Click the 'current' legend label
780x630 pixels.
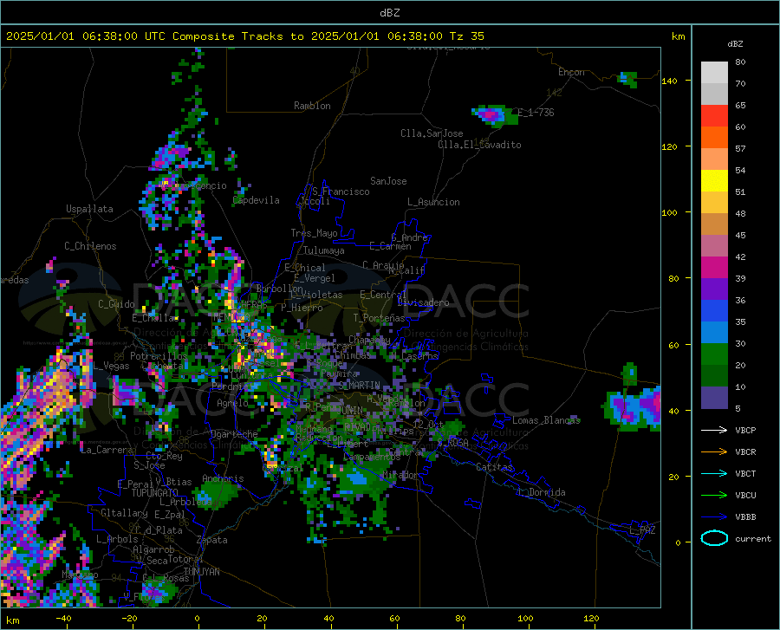point(753,538)
